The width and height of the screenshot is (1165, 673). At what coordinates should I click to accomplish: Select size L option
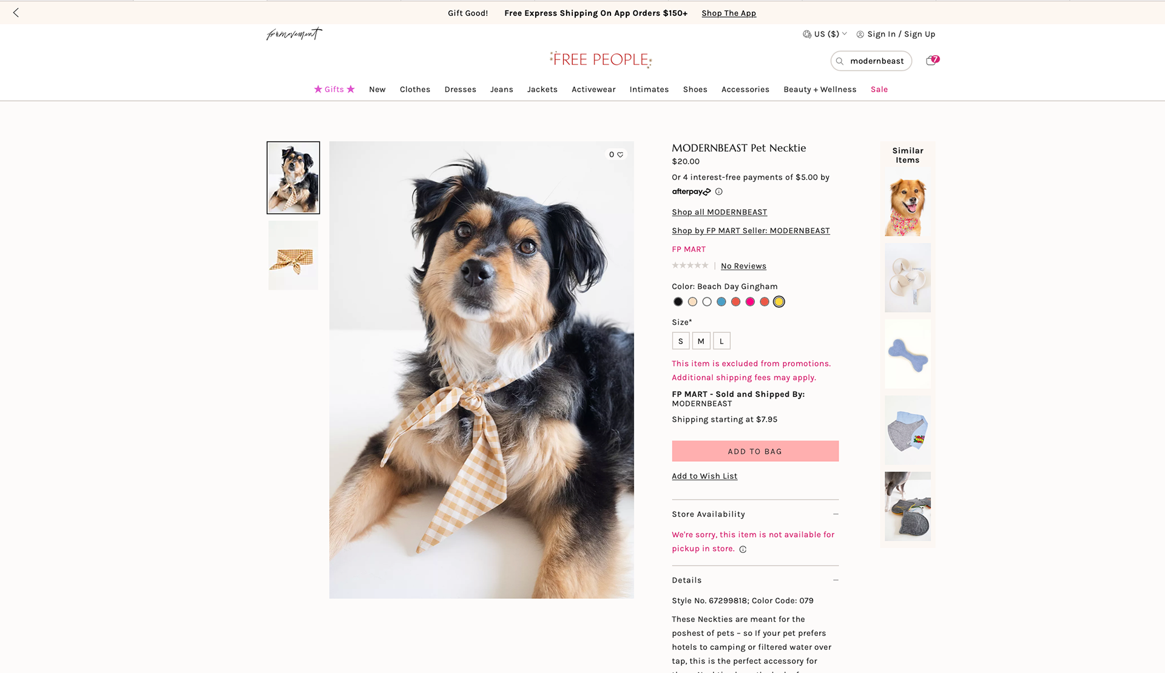[721, 341]
